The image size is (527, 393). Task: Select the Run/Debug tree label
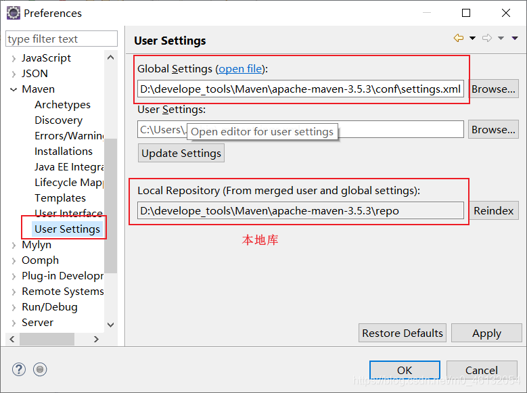point(50,307)
